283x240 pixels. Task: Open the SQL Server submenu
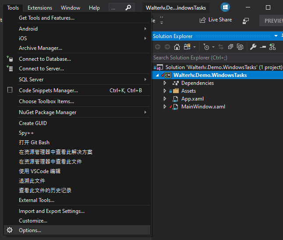pyautogui.click(x=77, y=80)
